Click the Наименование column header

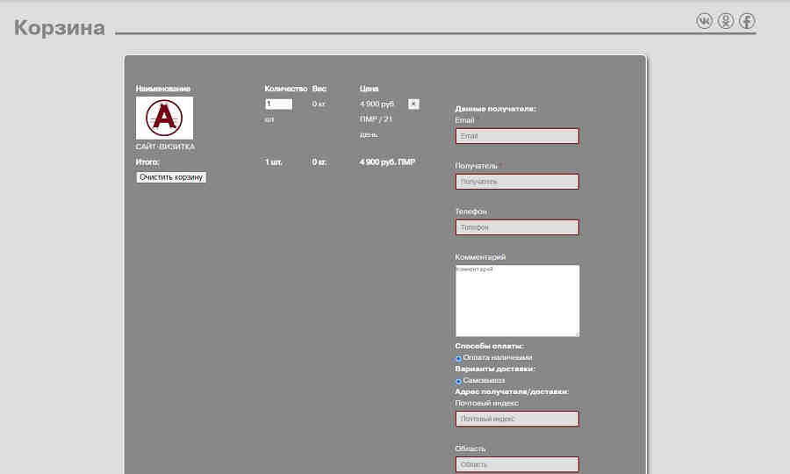[163, 89]
